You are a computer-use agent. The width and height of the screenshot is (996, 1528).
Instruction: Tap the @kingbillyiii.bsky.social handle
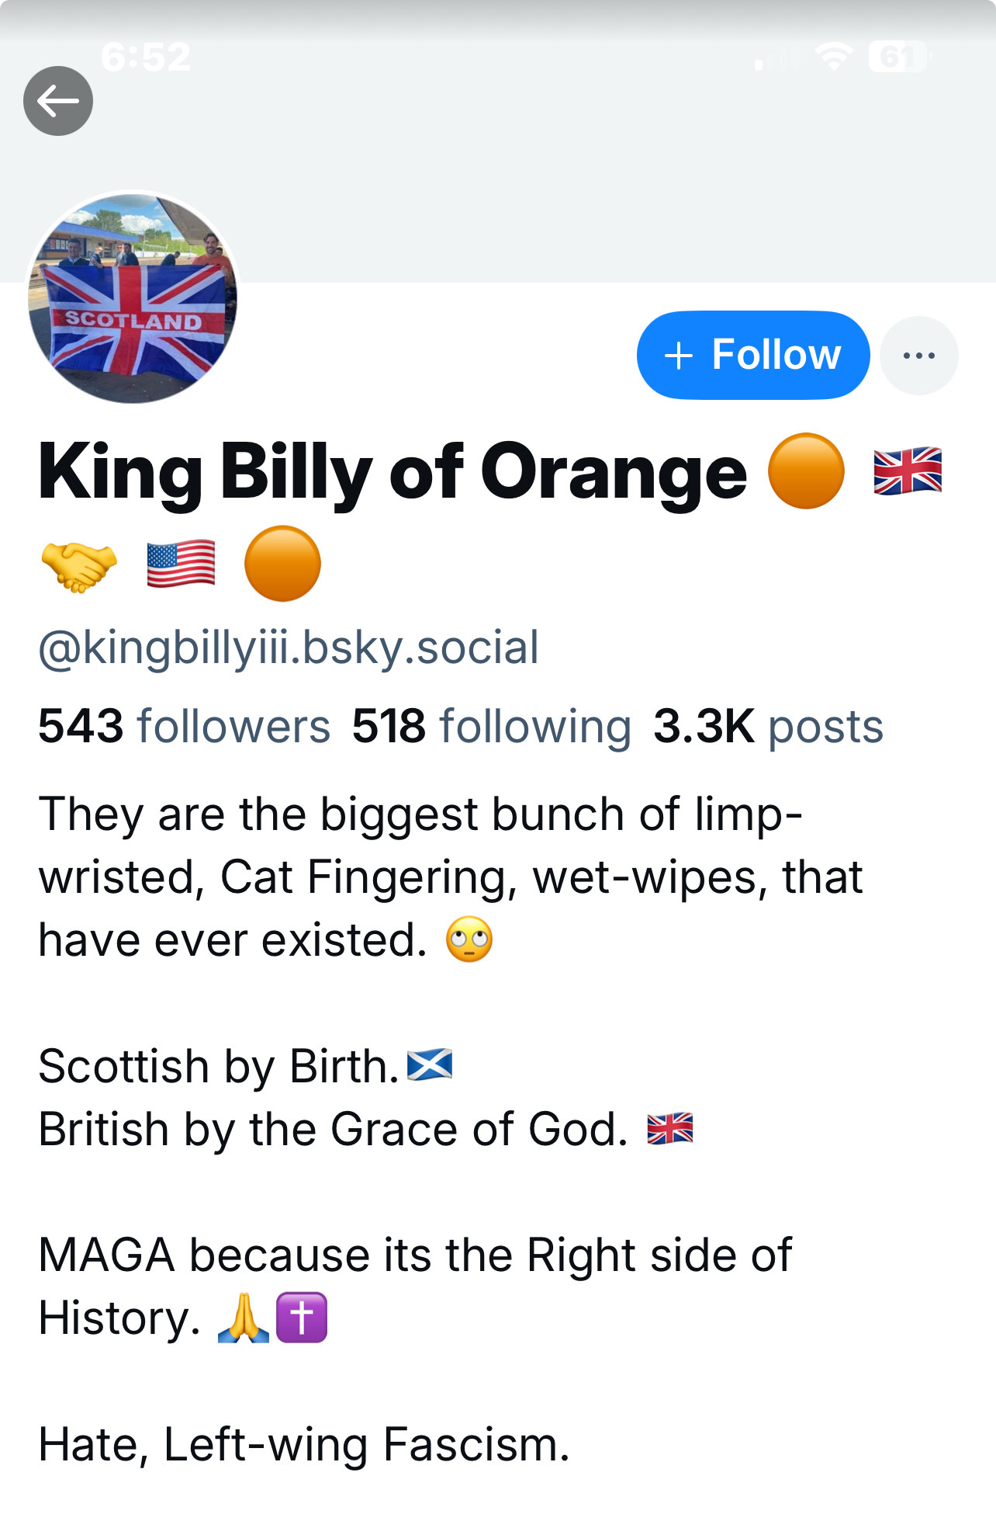(x=289, y=648)
